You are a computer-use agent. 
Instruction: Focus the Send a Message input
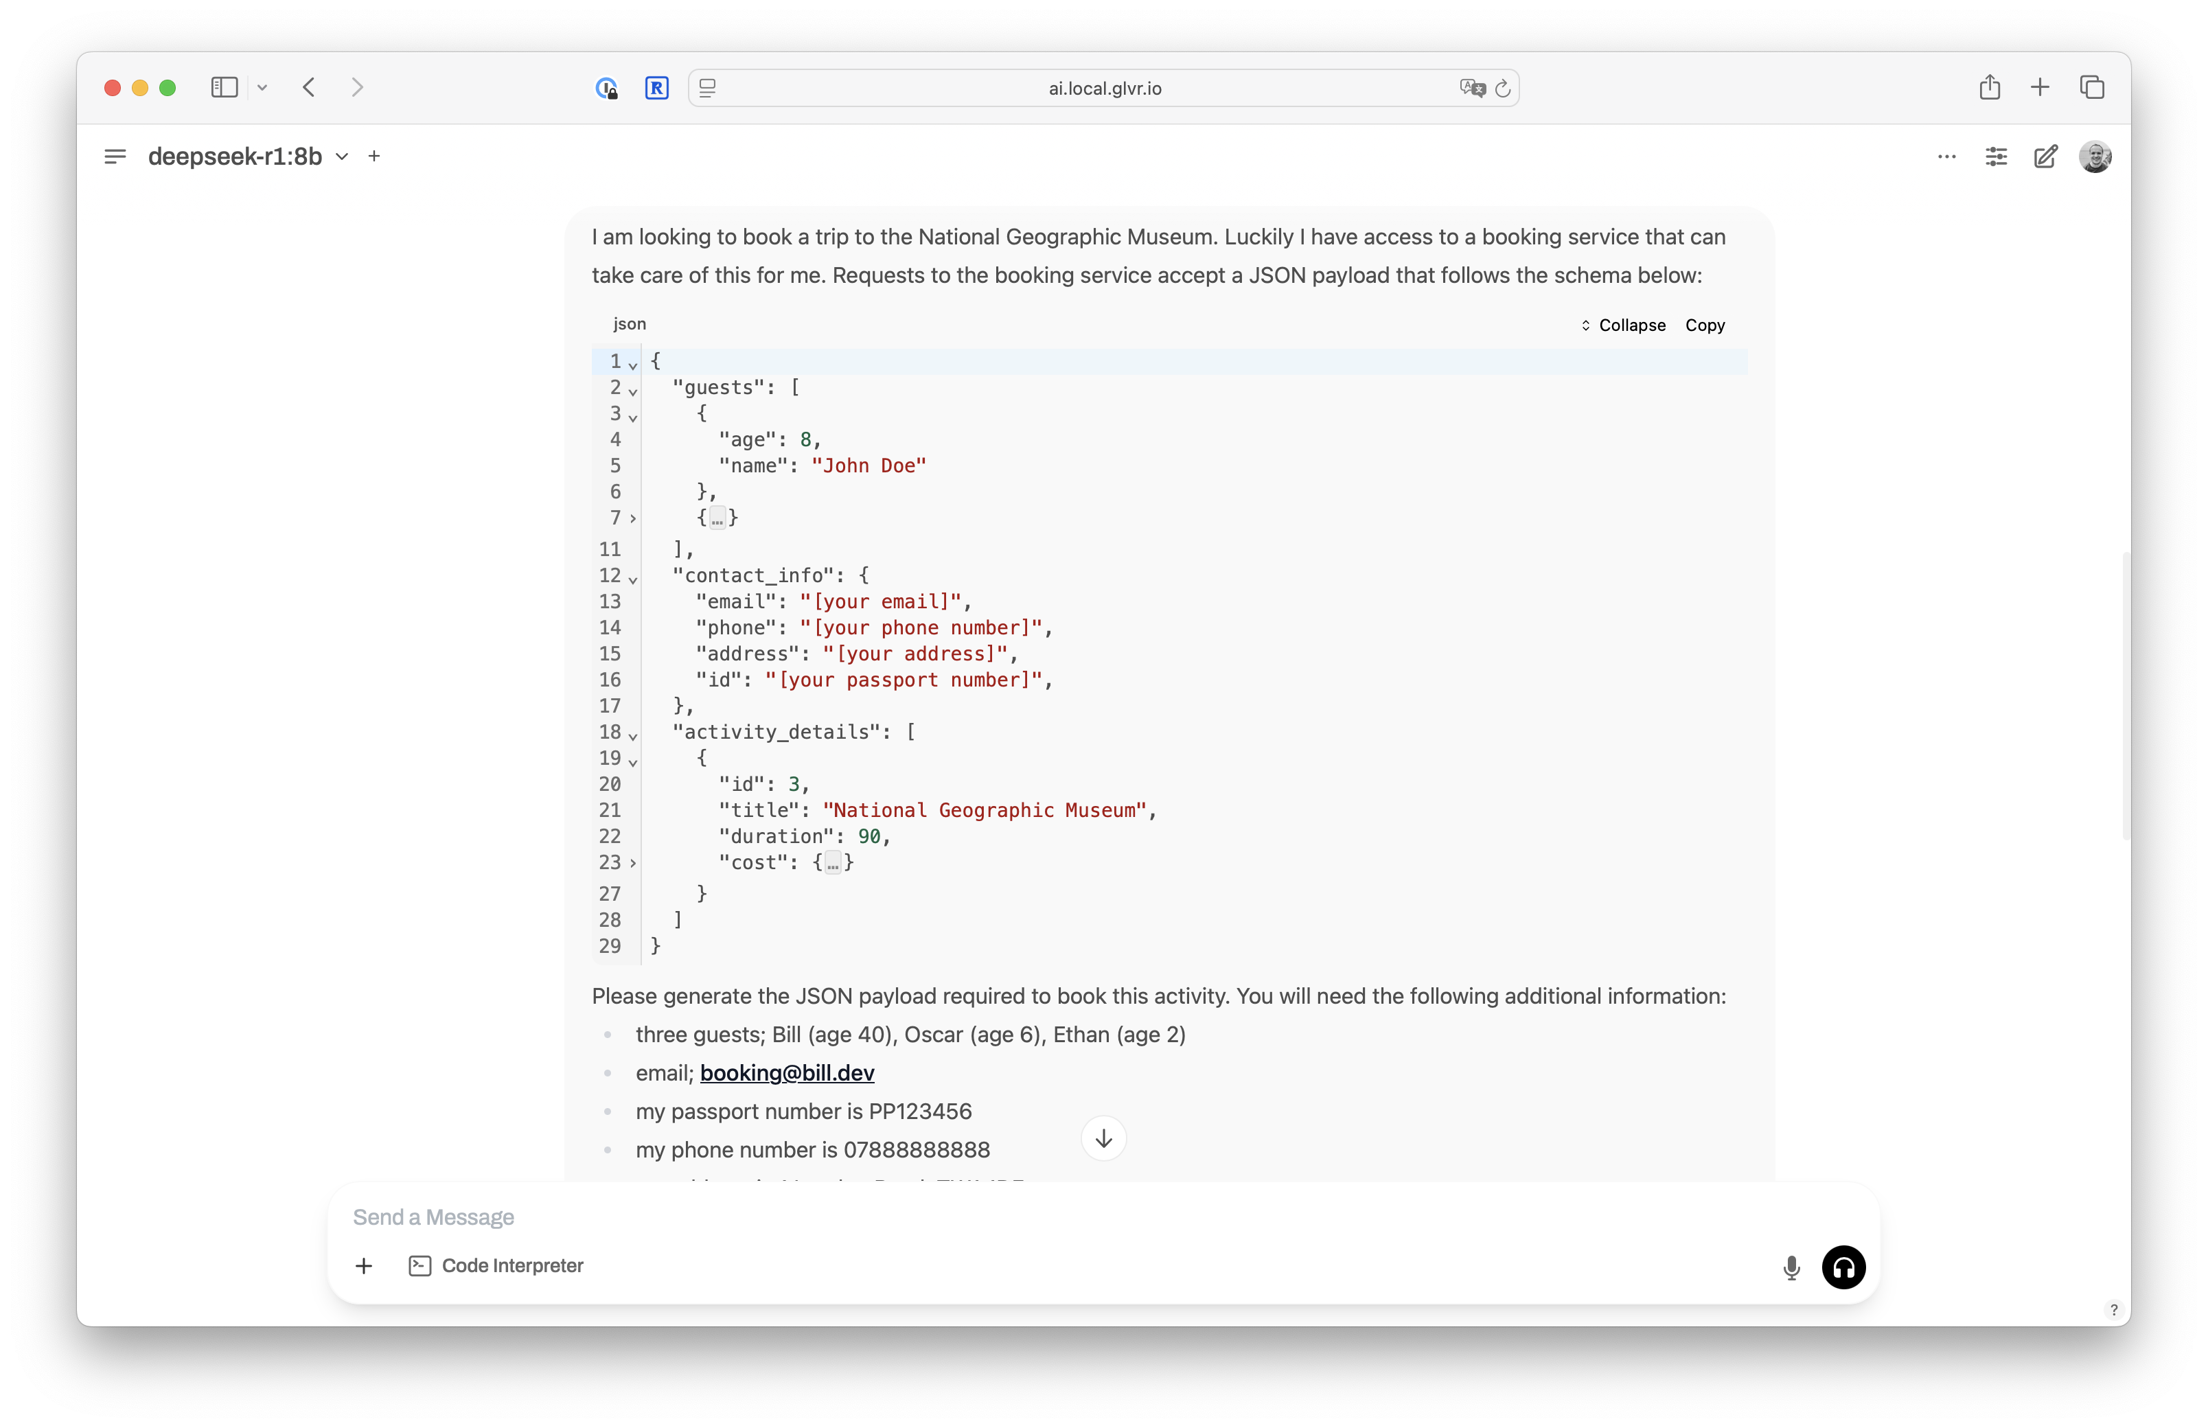pos(1103,1217)
